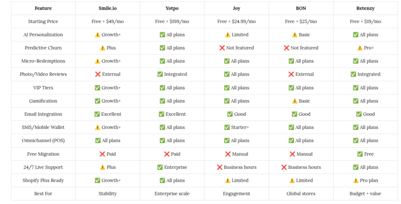Click the Smile.io column header
This screenshot has width=401, height=204.
[x=107, y=8]
